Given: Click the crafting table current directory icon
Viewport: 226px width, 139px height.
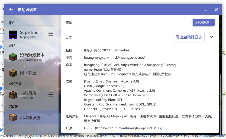Looking at the screenshot, I should click(13, 95).
